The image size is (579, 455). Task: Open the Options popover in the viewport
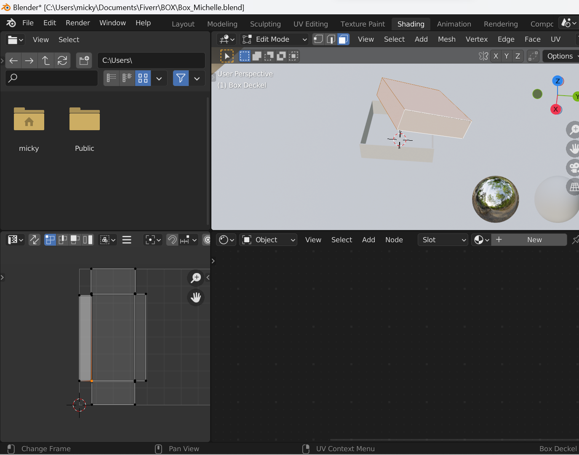560,56
